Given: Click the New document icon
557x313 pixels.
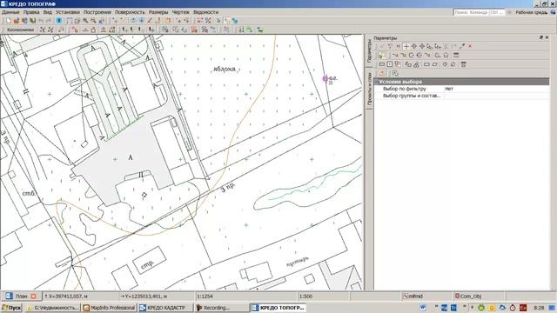Looking at the screenshot, I should click(8, 21).
